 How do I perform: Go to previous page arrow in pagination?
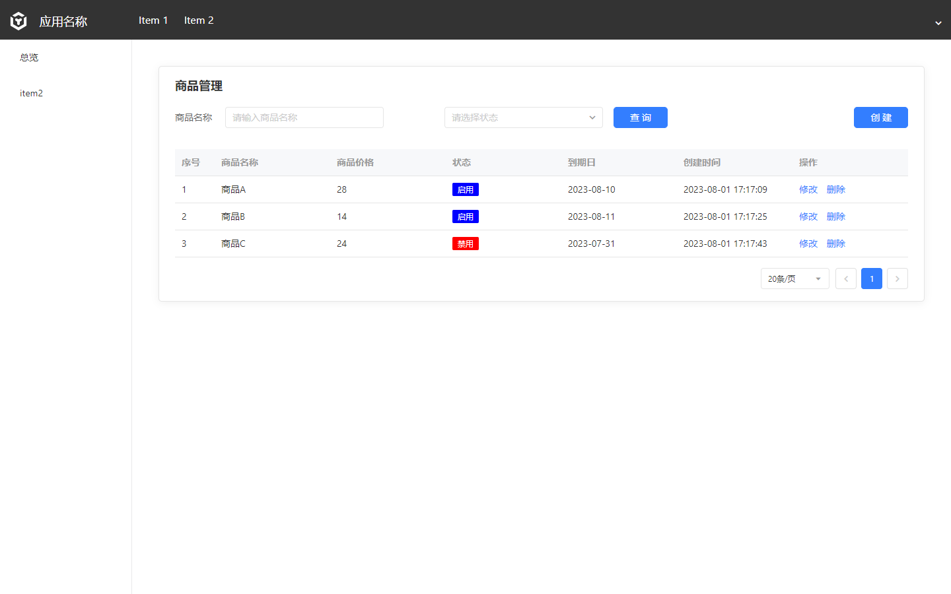845,279
